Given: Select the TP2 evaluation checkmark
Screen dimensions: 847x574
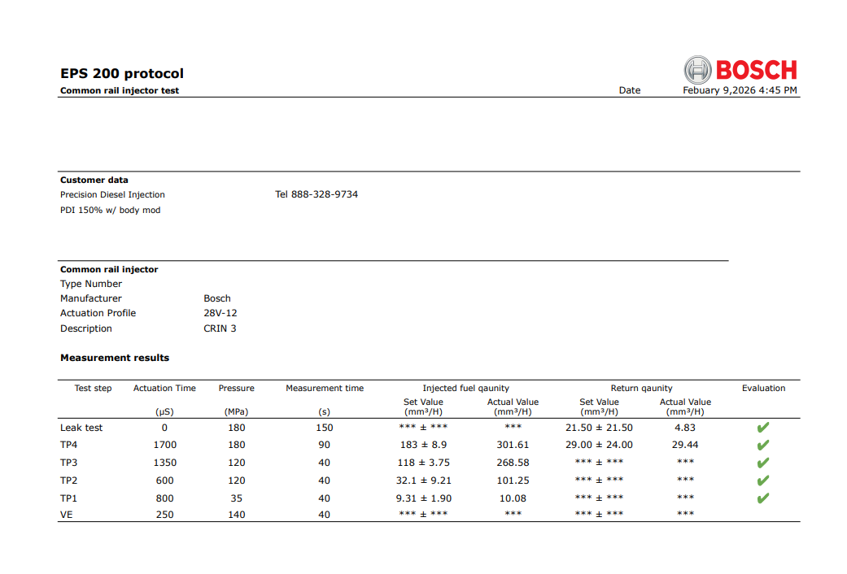Looking at the screenshot, I should (762, 481).
